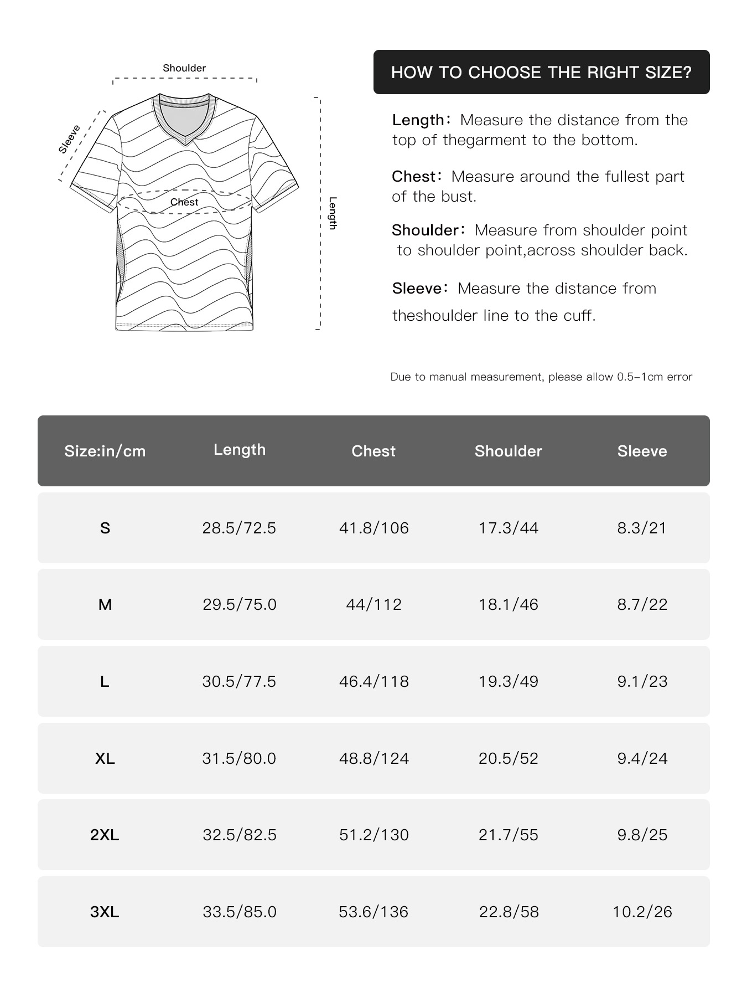Select the Shoulder column header
The height and width of the screenshot is (997, 747).
[x=508, y=451]
